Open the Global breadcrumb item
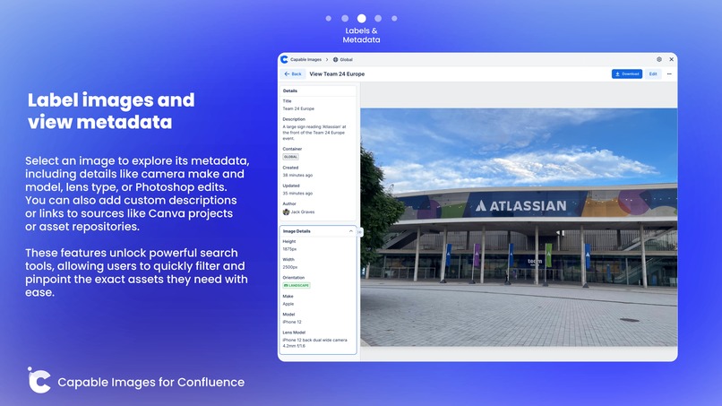This screenshot has height=406, width=722. tap(343, 59)
